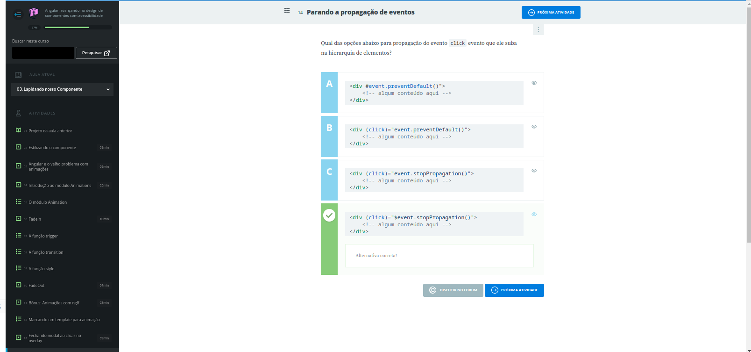Open the course logo icon
Screen dimensions: 751x352
(x=34, y=13)
